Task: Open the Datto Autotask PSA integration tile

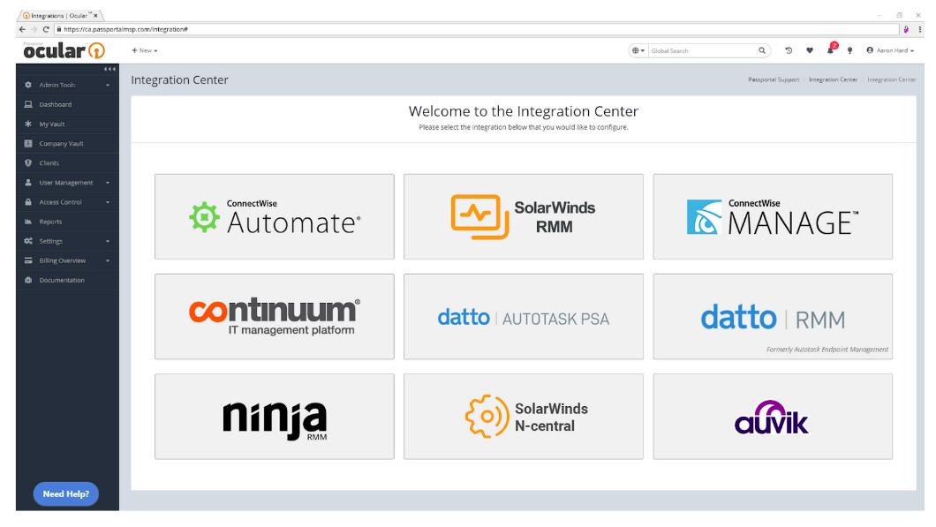Action: click(x=523, y=316)
